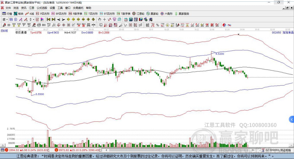Click the Md=4.1637 value
Screen dimensions: 294x159
(70, 32)
